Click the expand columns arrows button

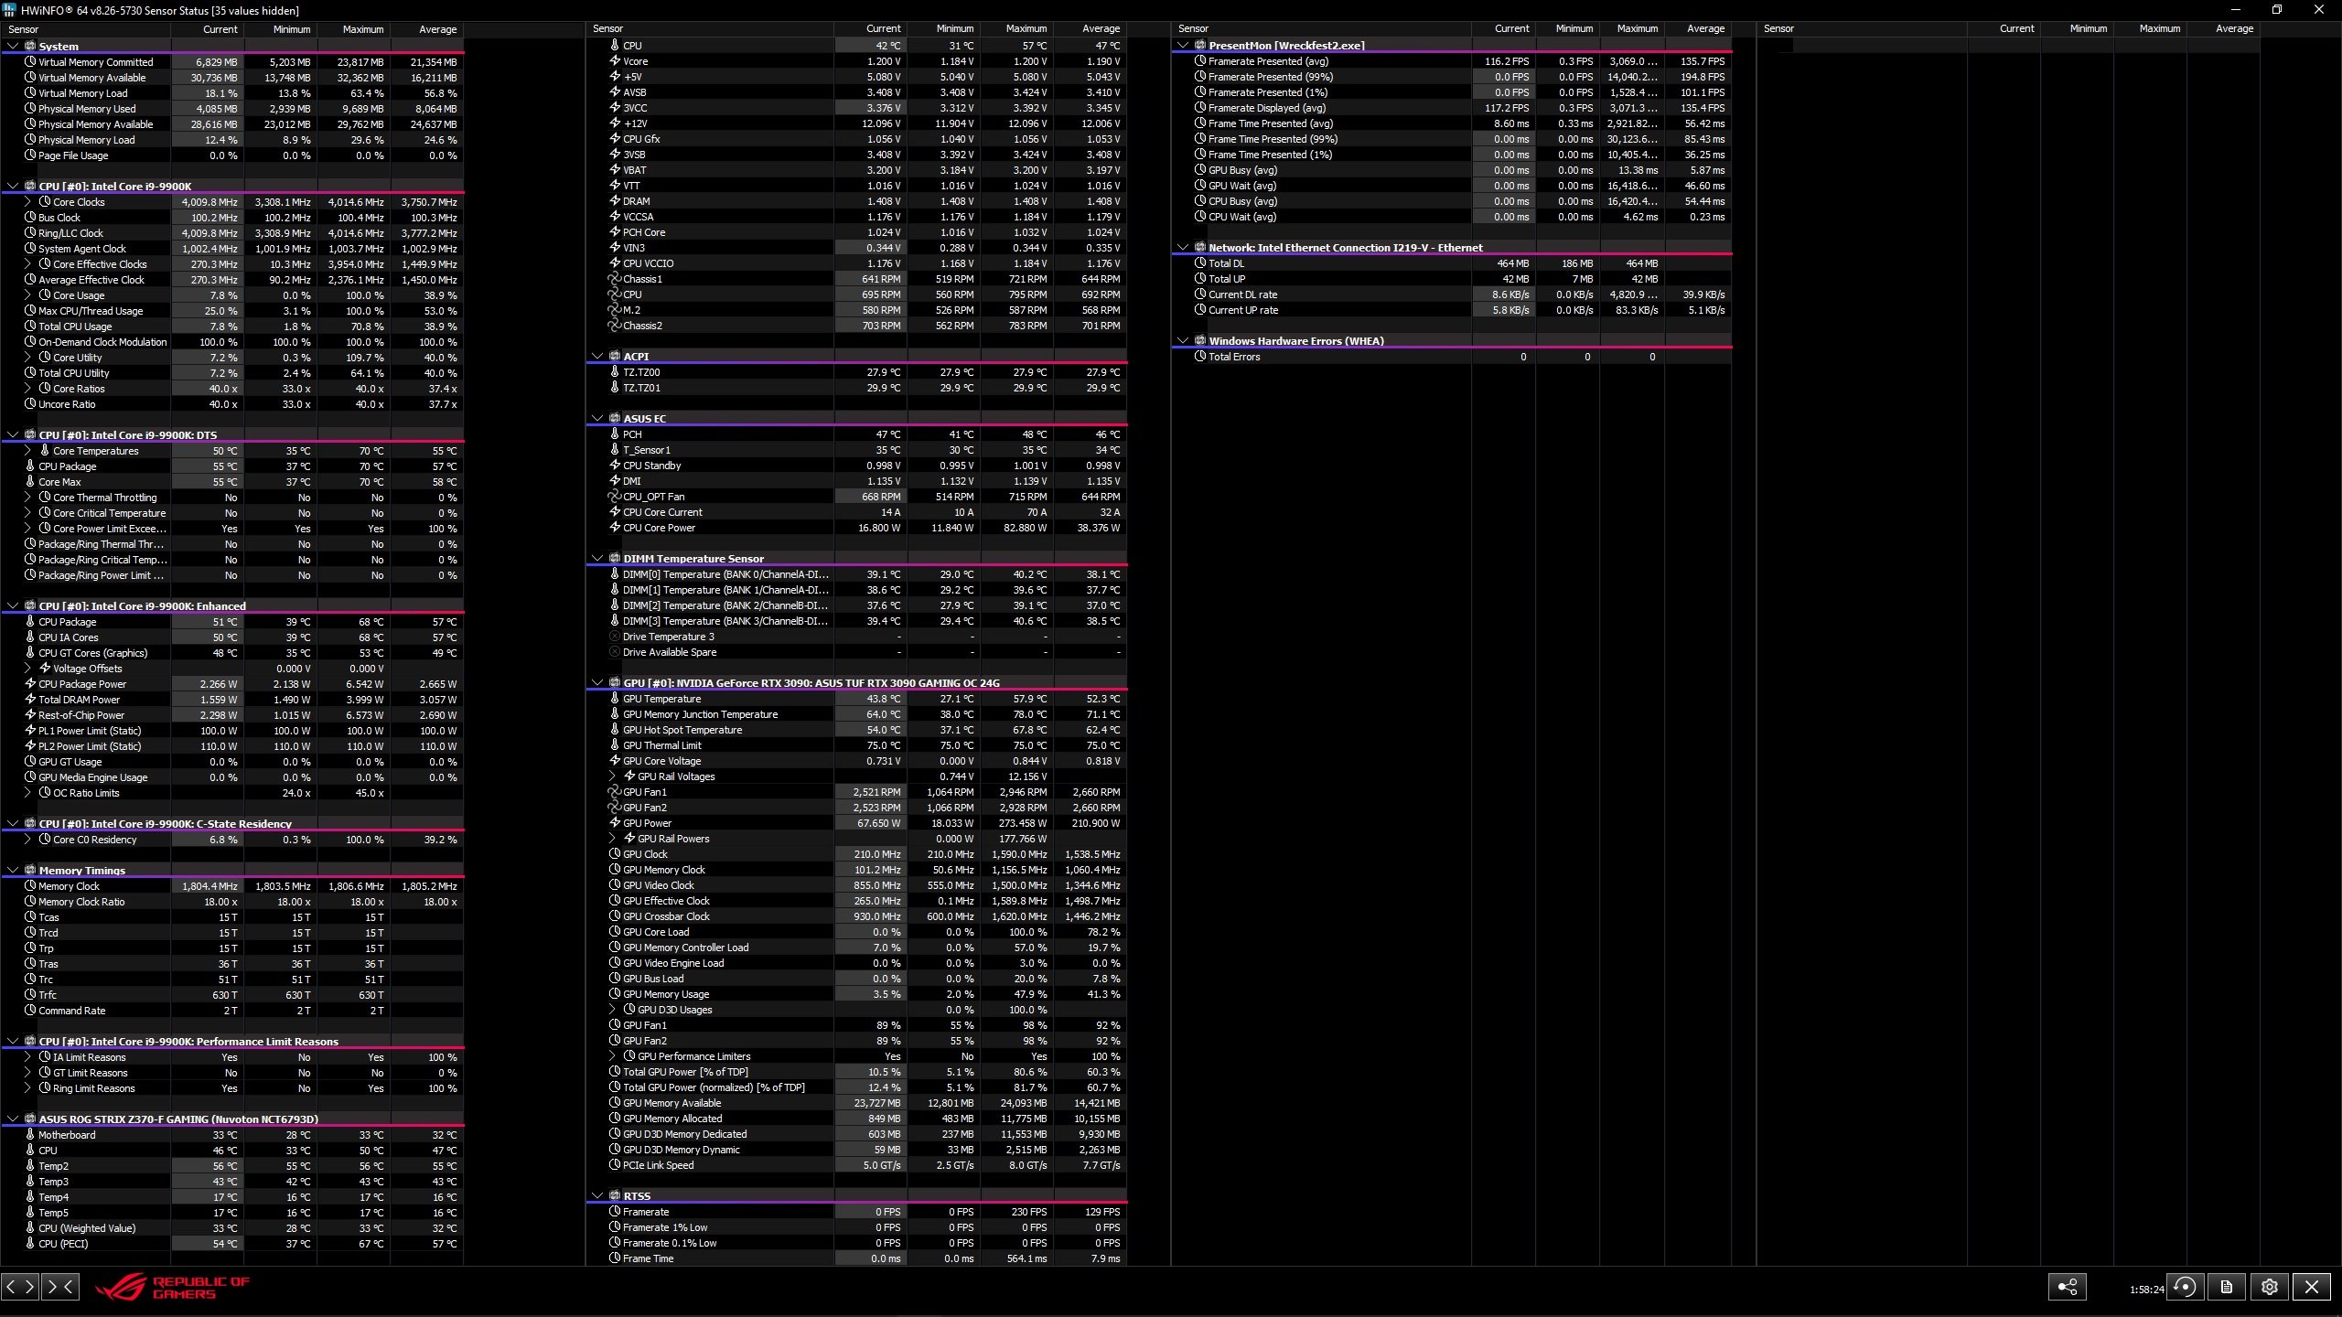pos(20,1287)
